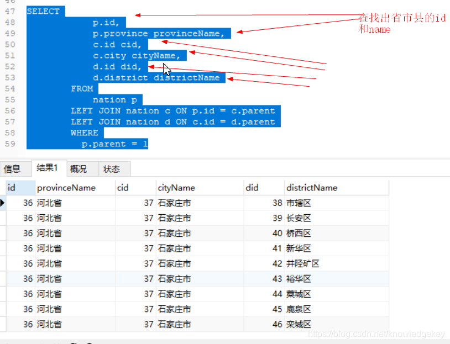Click the WHERE clause line in the editor
The width and height of the screenshot is (450, 344).
click(x=84, y=133)
